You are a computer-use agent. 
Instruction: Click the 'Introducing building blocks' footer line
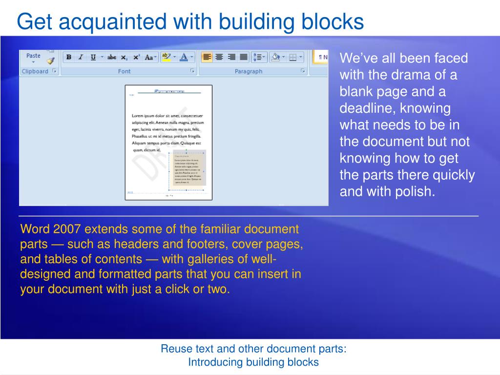[x=253, y=362]
